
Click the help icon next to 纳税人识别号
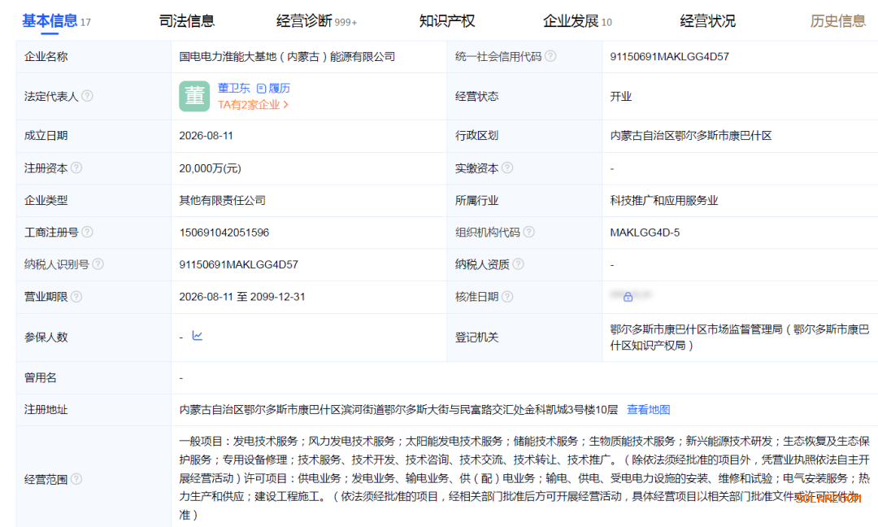[98, 263]
